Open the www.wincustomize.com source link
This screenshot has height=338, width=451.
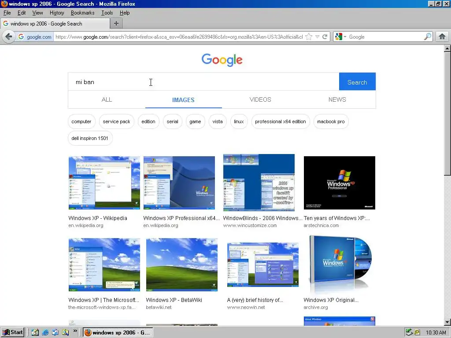pos(250,226)
